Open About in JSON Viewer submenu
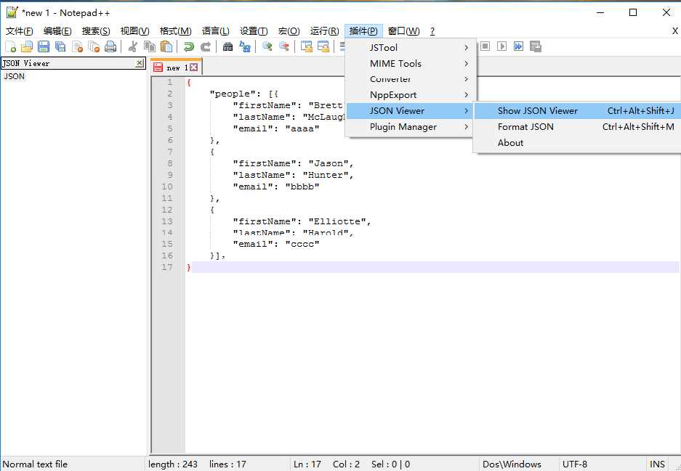 tap(577, 143)
